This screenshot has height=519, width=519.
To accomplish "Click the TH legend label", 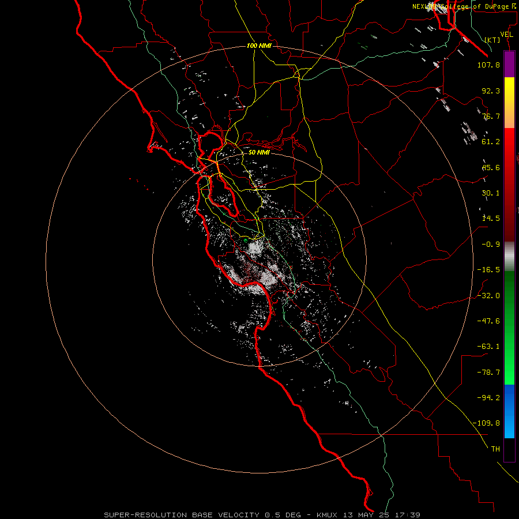I will point(495,449).
